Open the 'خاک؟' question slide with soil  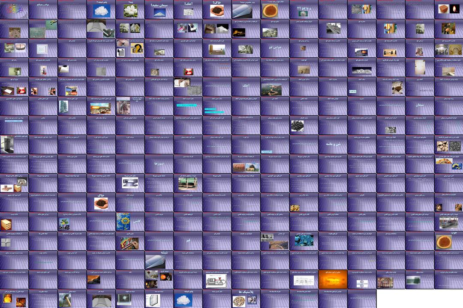tap(217, 9)
